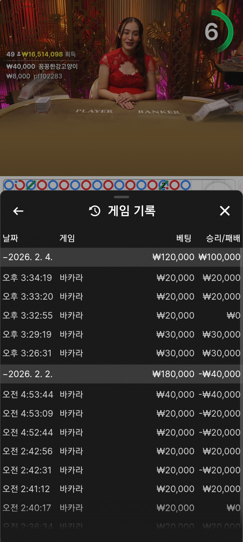Tap the green-slashed tie marker in bead road
243x542 pixels.
pyautogui.click(x=31, y=185)
